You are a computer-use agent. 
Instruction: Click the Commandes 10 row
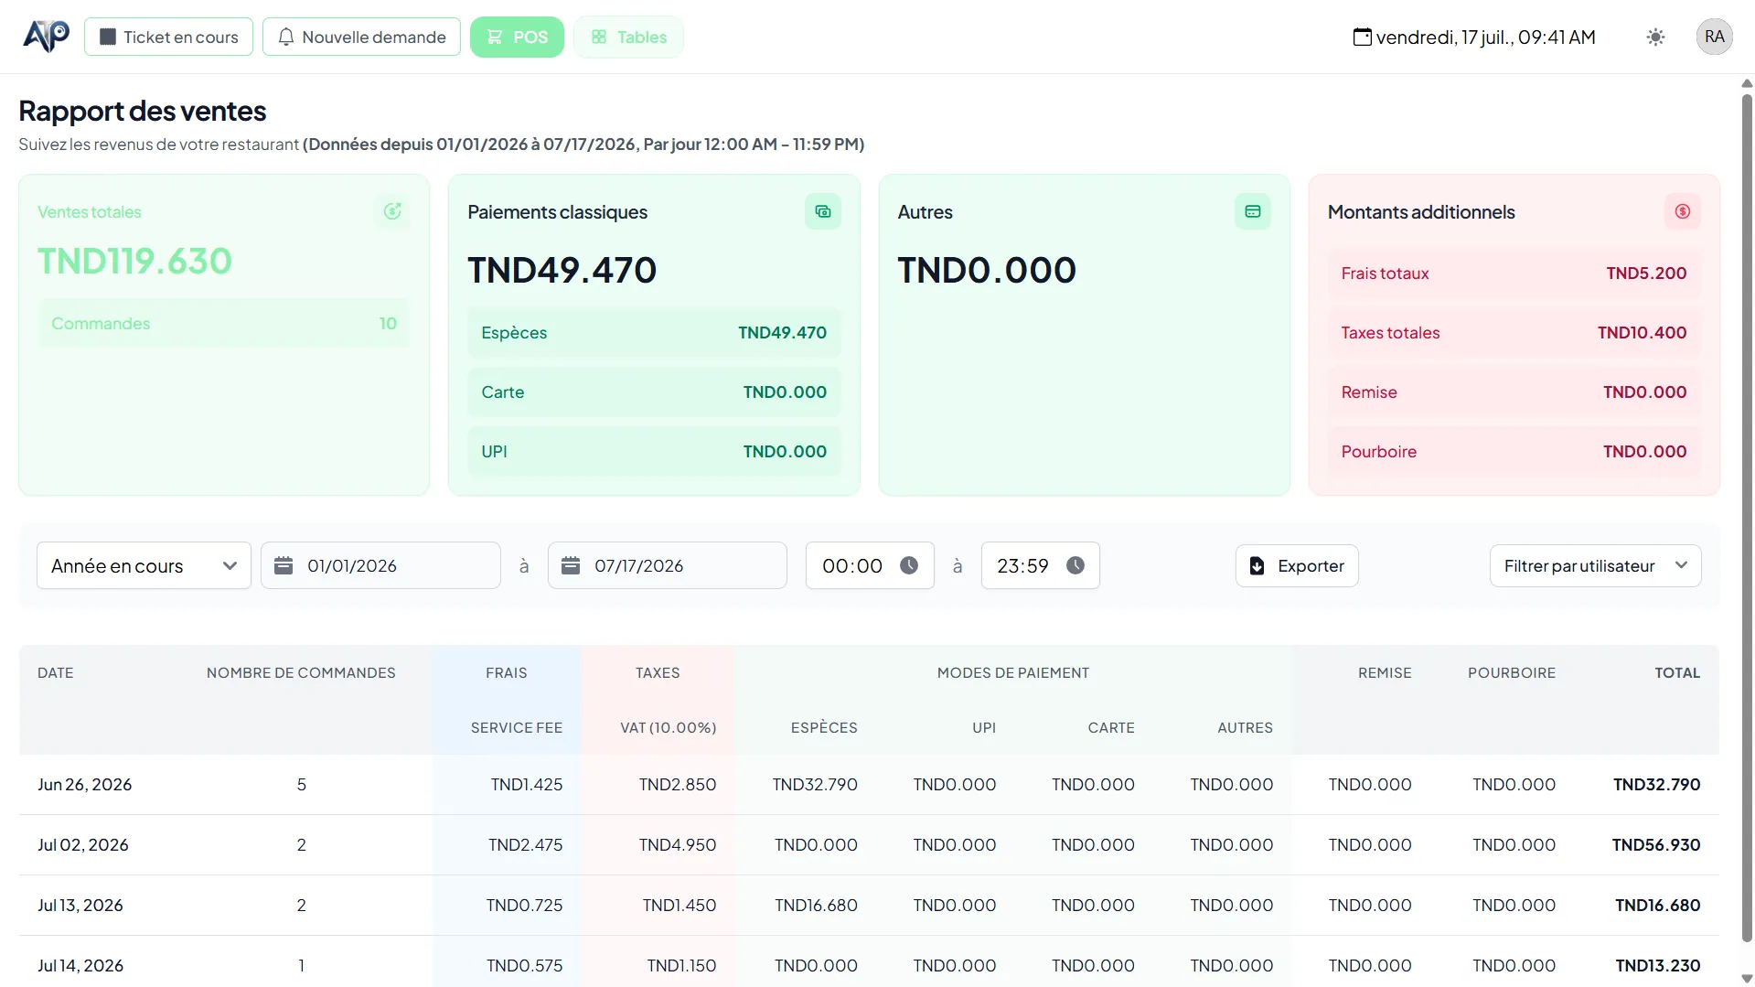click(x=224, y=323)
